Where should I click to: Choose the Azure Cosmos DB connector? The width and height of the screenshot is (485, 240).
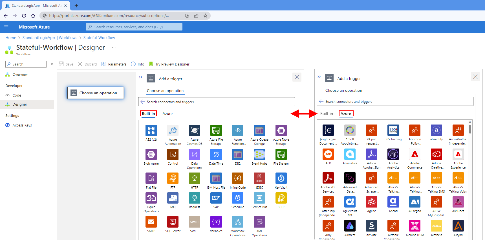(195, 130)
